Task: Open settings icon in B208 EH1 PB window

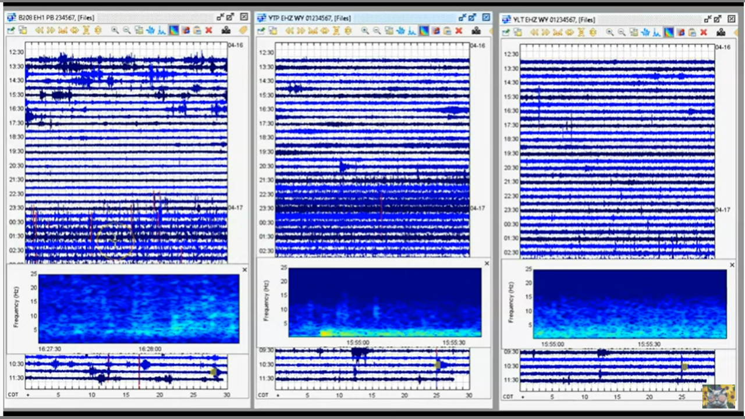Action: coord(11,30)
